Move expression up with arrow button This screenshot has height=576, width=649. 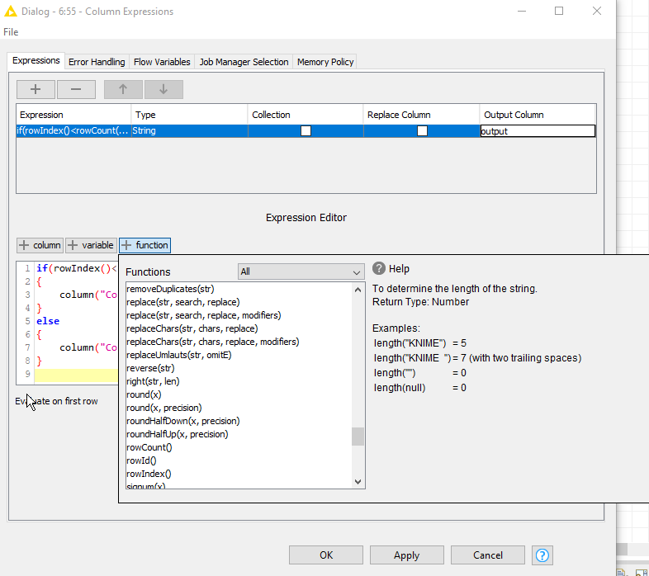coord(123,89)
